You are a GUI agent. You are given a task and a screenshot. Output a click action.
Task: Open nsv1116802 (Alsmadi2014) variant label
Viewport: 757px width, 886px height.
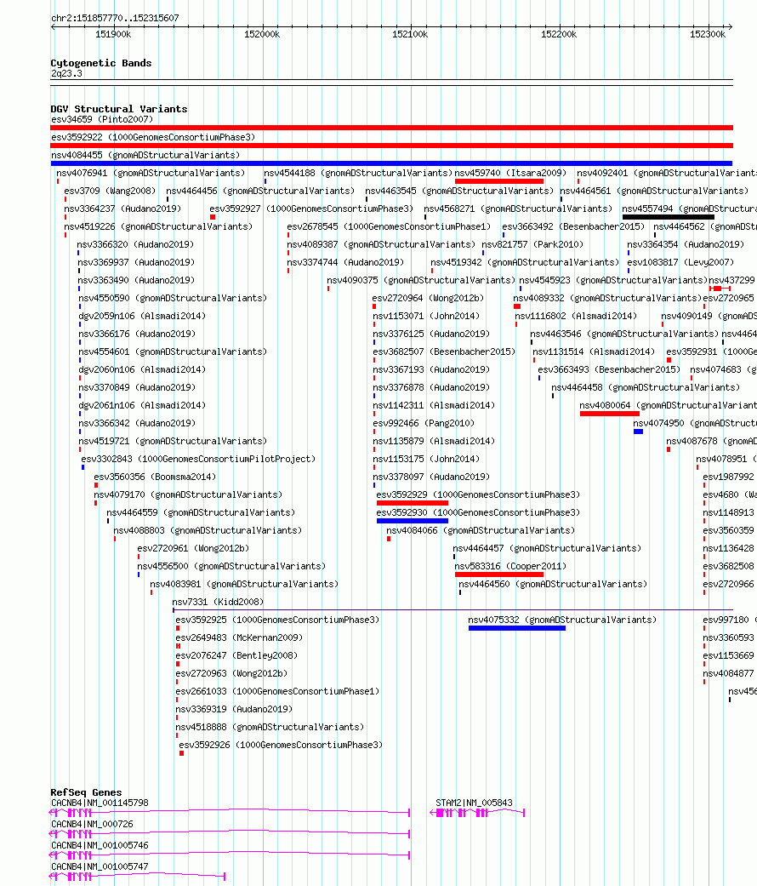click(576, 316)
